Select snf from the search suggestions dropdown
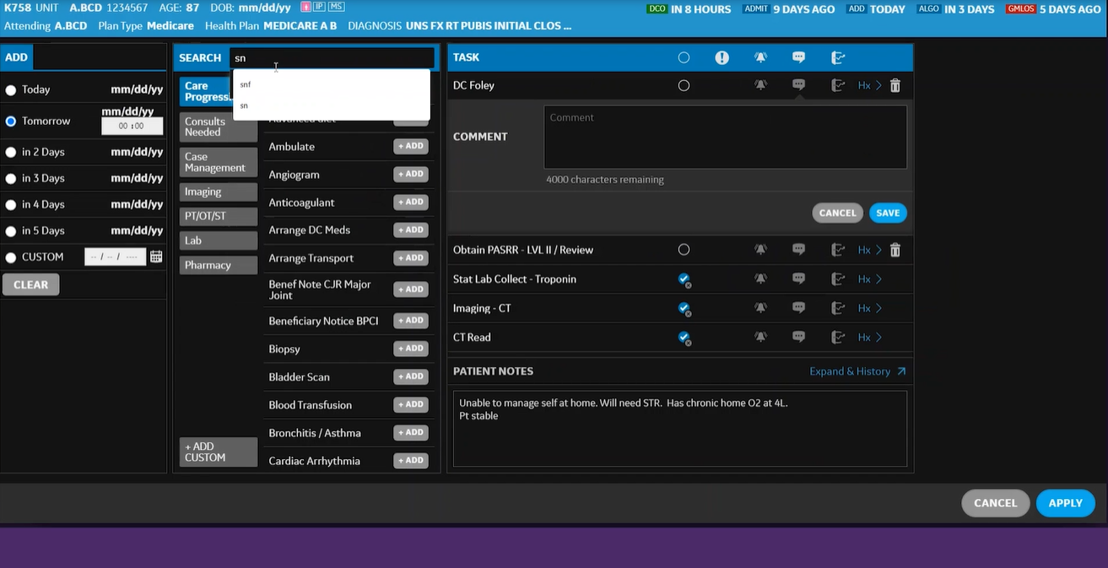Image resolution: width=1108 pixels, height=568 pixels. pos(246,84)
